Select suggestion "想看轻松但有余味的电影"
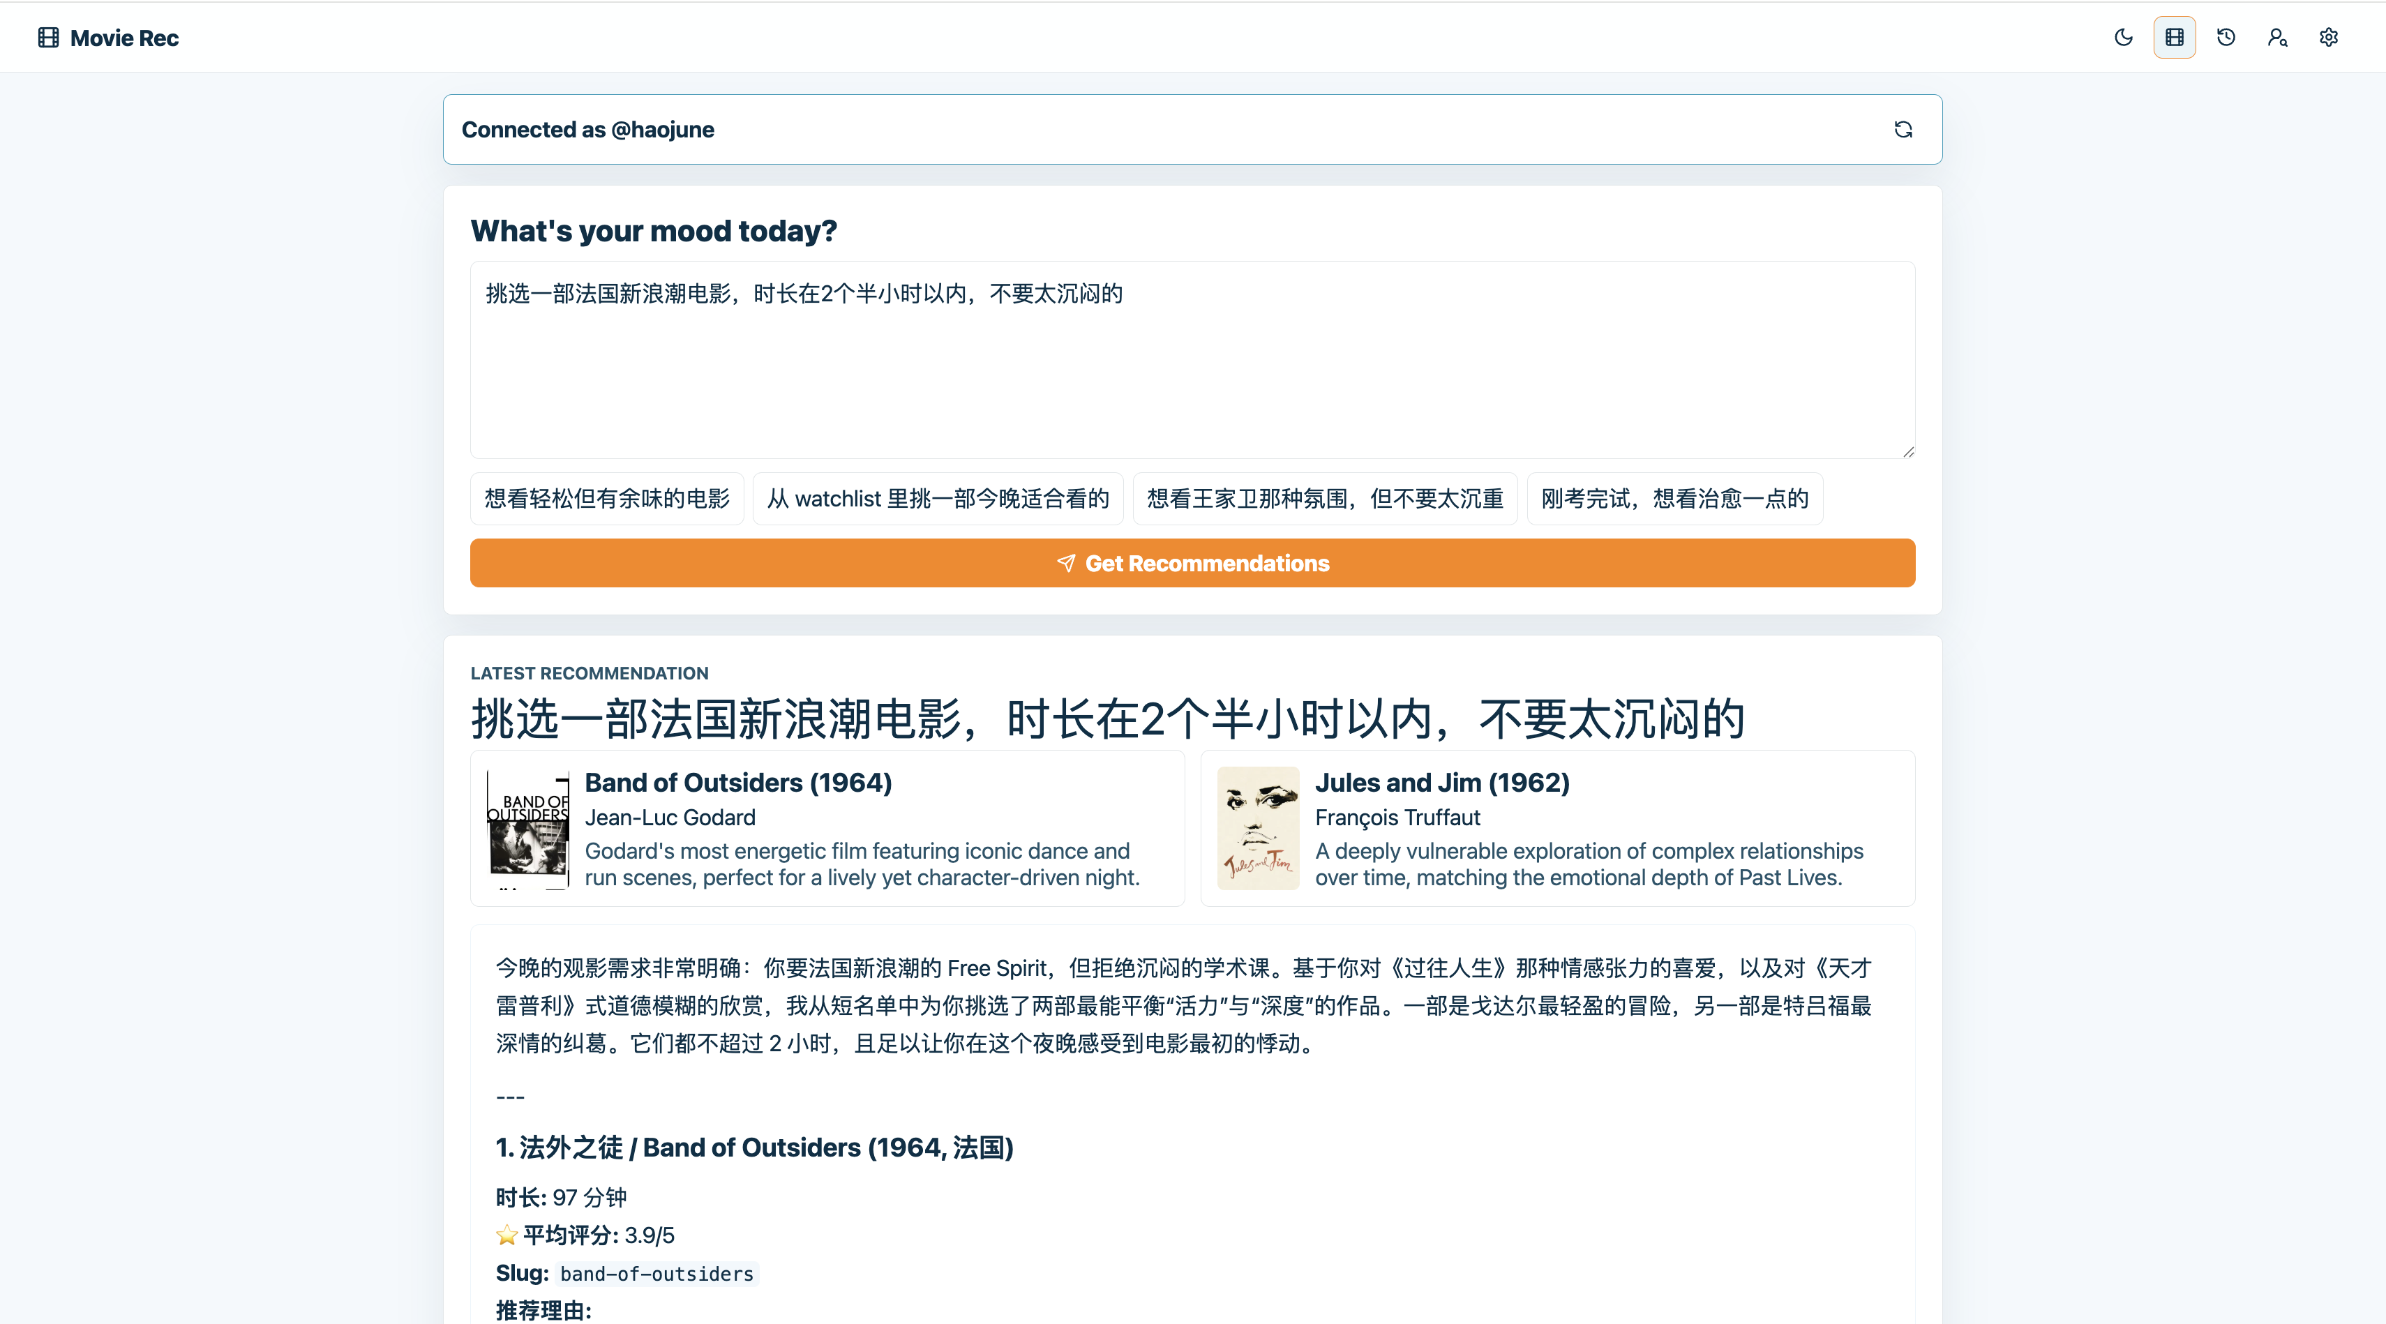The image size is (2386, 1324). [x=607, y=498]
